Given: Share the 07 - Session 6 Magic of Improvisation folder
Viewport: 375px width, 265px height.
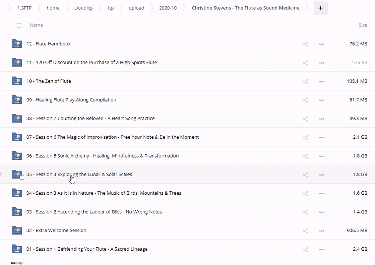Looking at the screenshot, I should (x=306, y=137).
